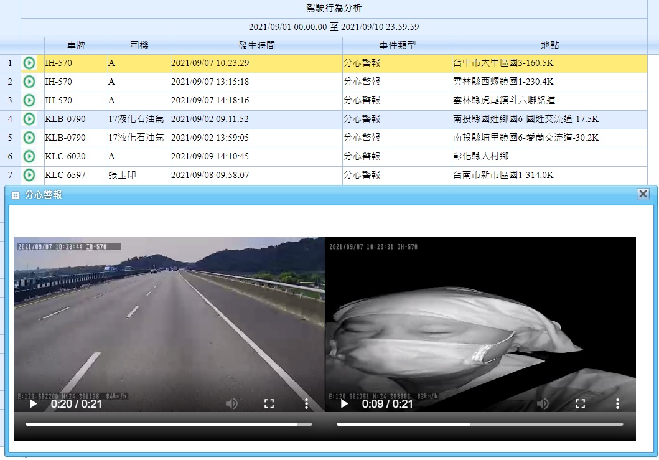Mute the road-view video
The width and height of the screenshot is (659, 460).
231,404
